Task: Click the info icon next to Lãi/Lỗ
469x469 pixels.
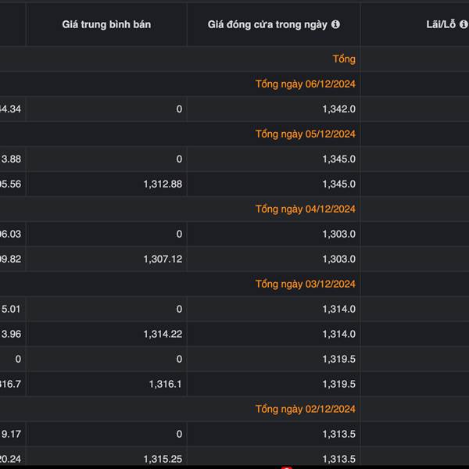Action: click(x=464, y=24)
